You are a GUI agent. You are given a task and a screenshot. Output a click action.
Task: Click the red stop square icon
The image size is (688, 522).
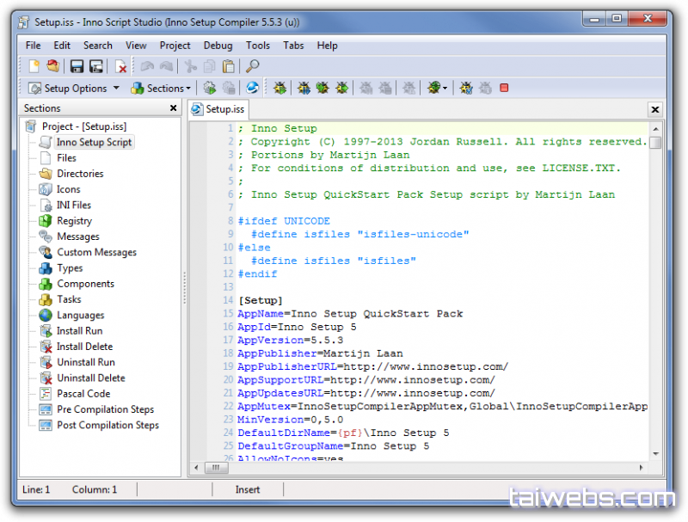point(504,88)
